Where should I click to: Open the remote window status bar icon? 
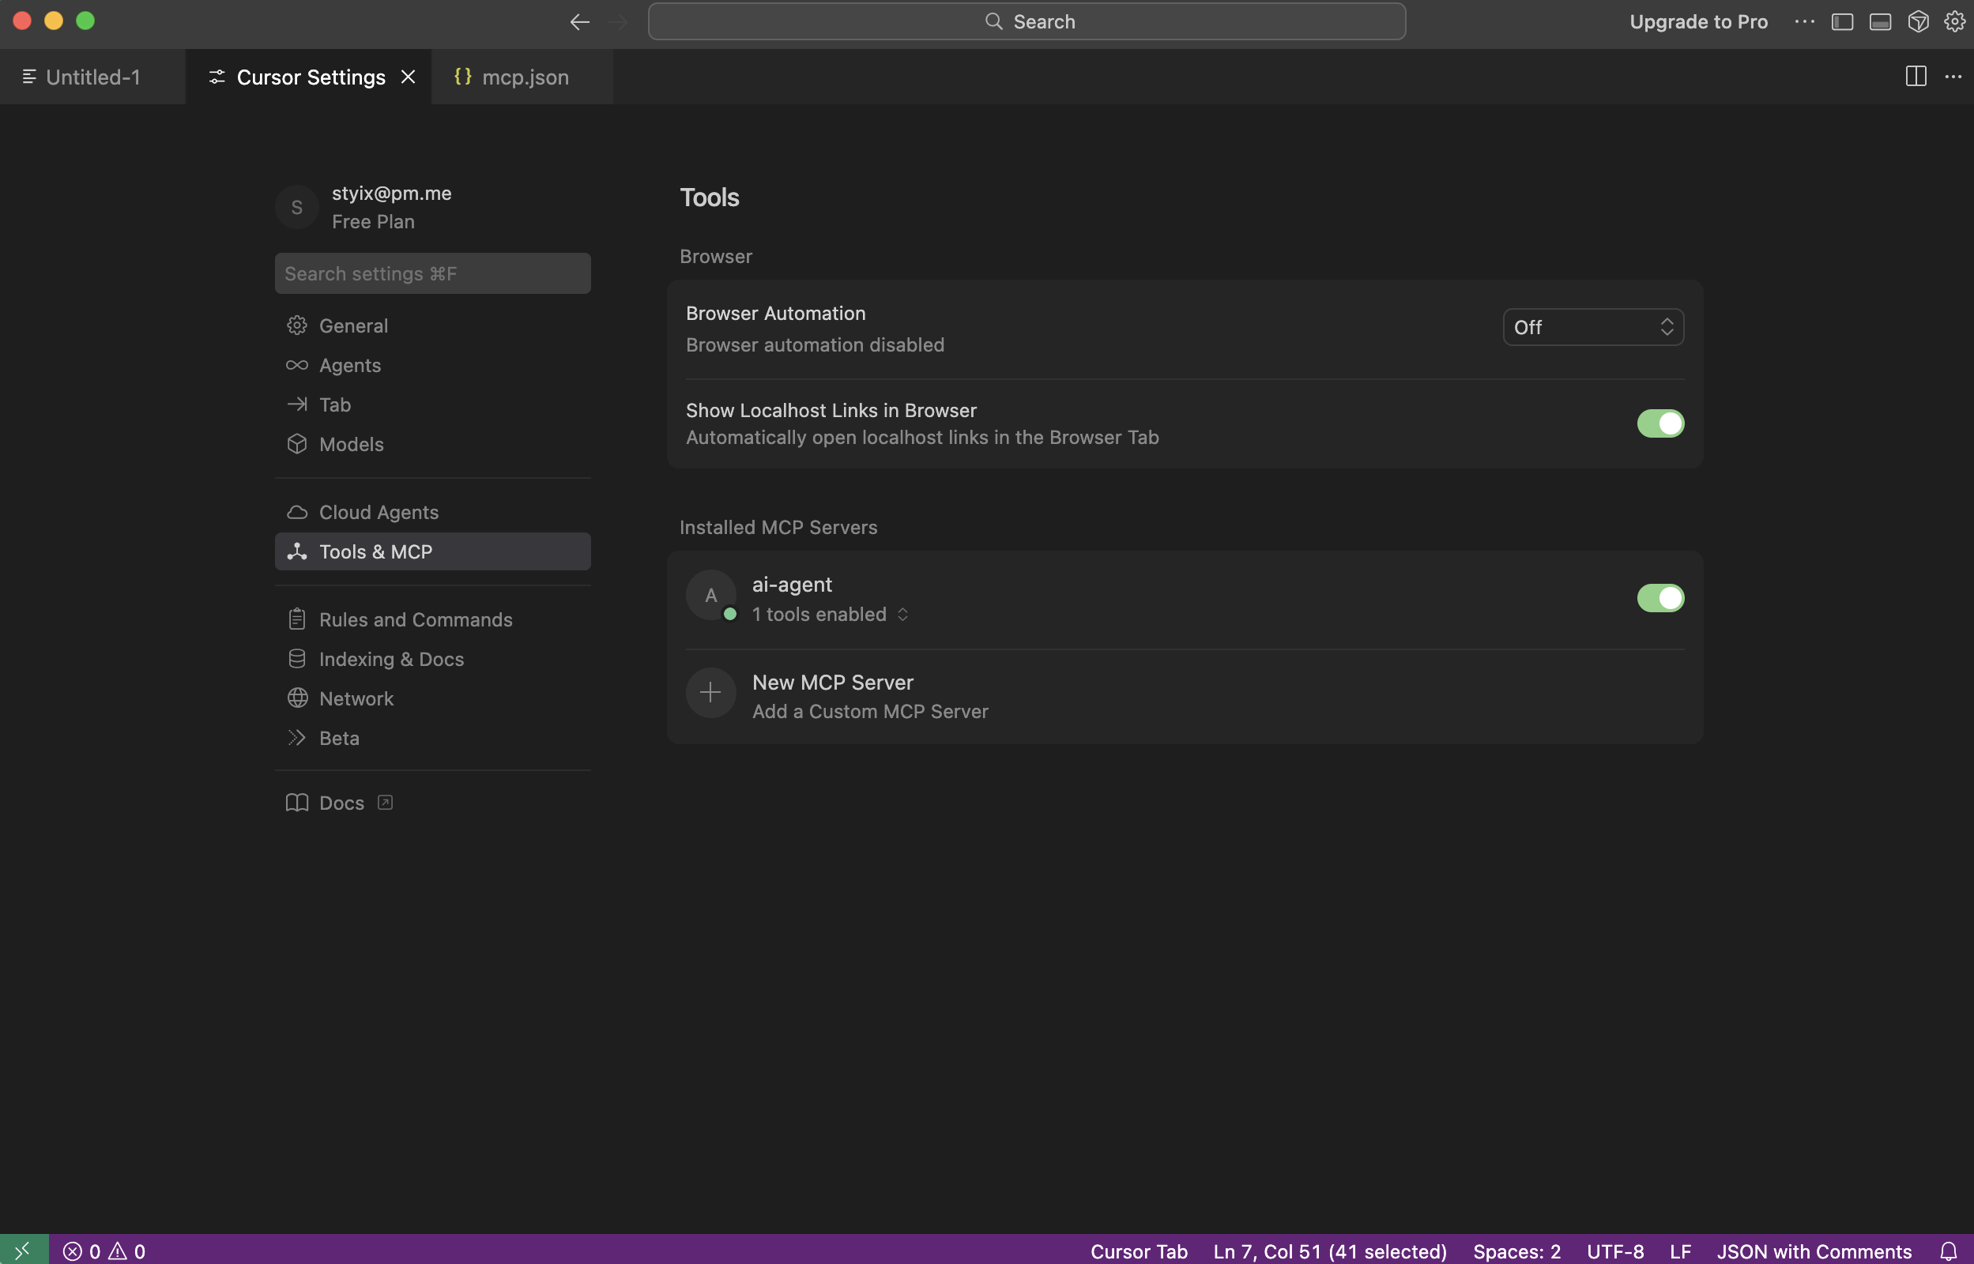[x=24, y=1250]
